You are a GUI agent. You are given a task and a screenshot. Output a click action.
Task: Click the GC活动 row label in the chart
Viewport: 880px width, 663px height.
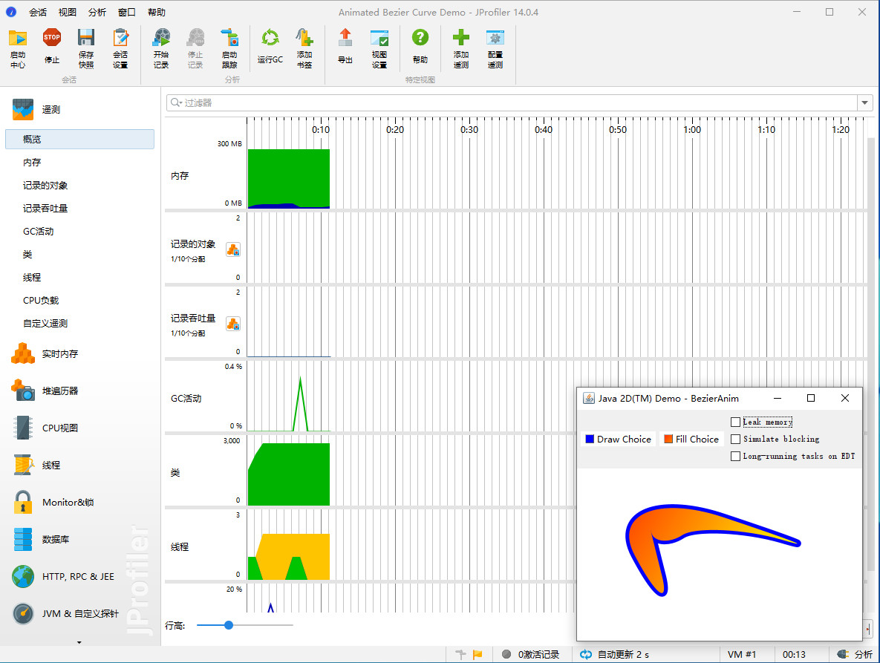186,398
